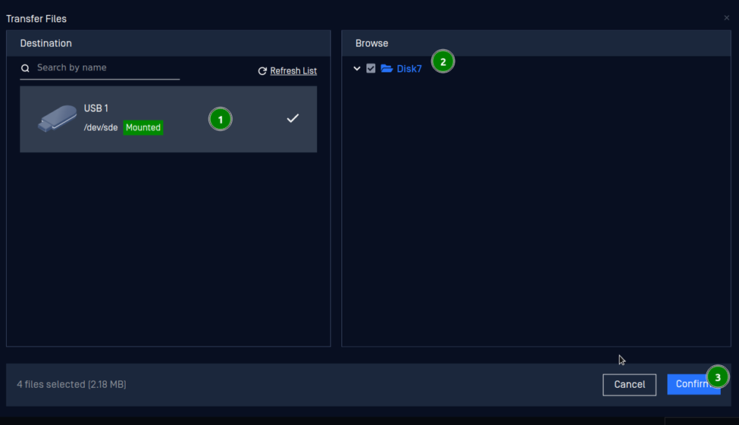Toggle the Disk7 checkbox
Viewport: 739px width, 425px height.
[371, 68]
